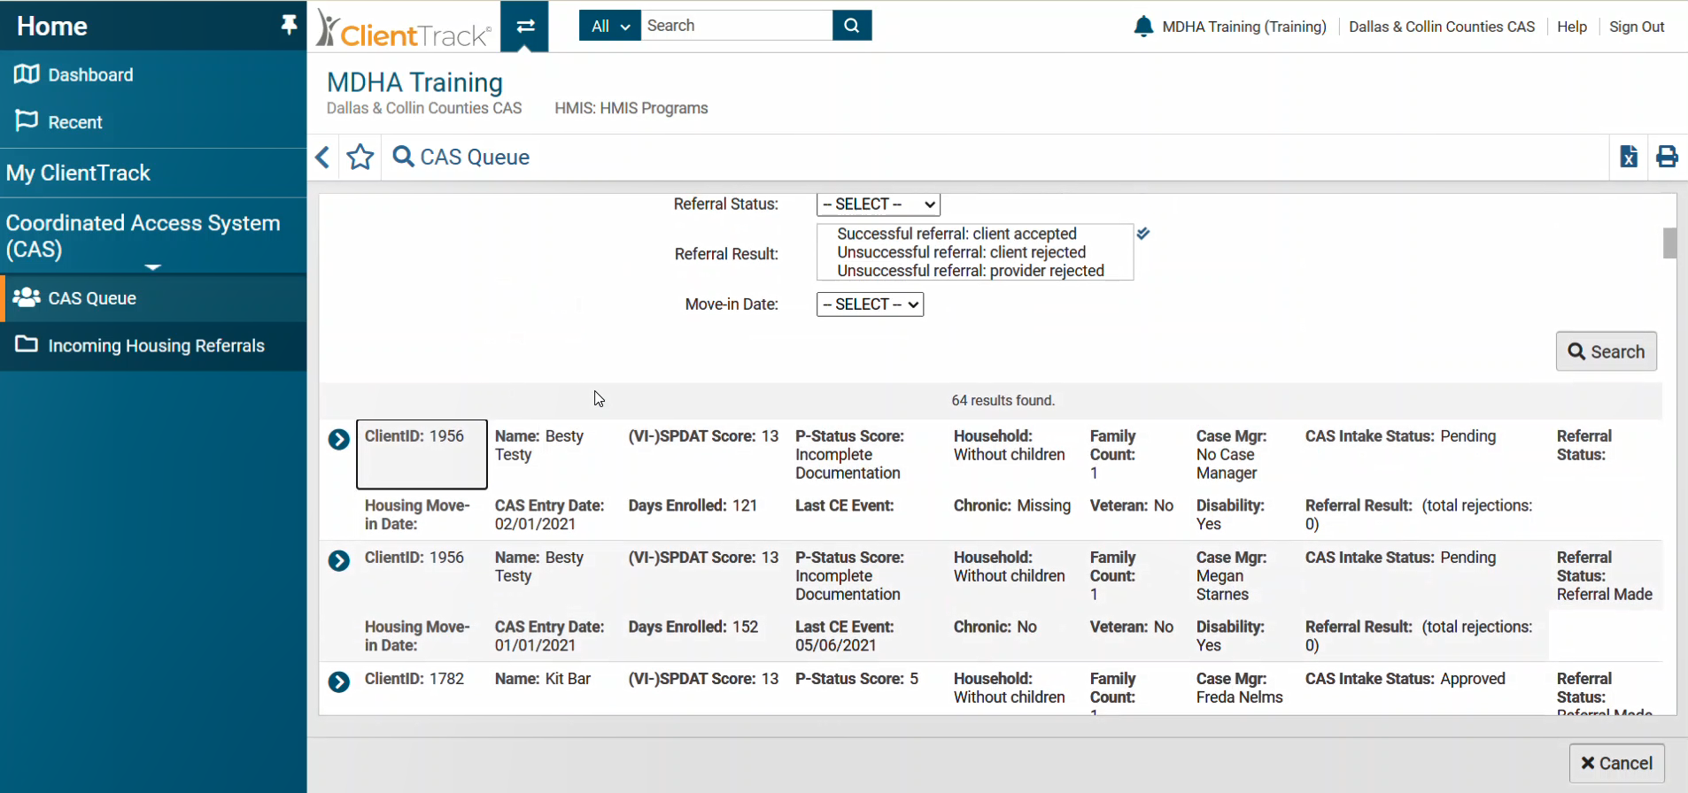The width and height of the screenshot is (1688, 793).
Task: Click the workspace switch arrows icon
Action: click(525, 26)
